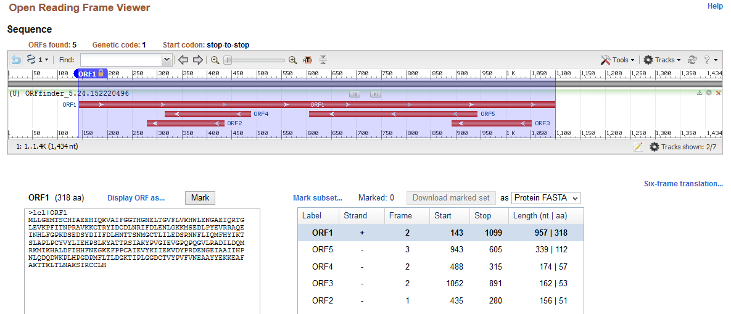This screenshot has height=314, width=731.
Task: Download ORFfinder track data via green arrow
Action: coord(700,93)
